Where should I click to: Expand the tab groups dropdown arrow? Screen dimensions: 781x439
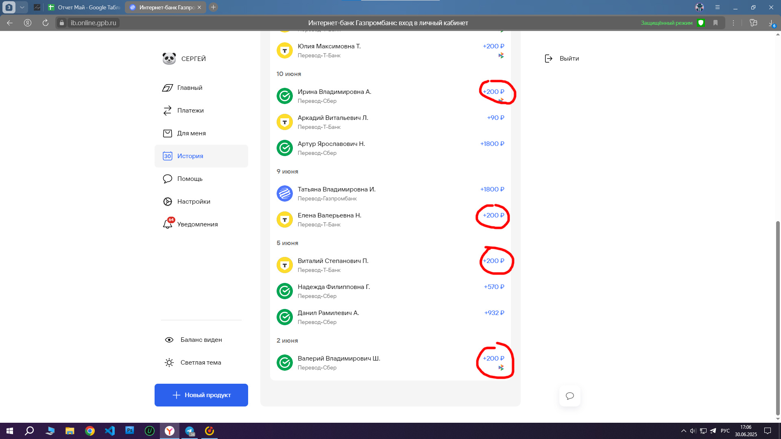point(22,7)
